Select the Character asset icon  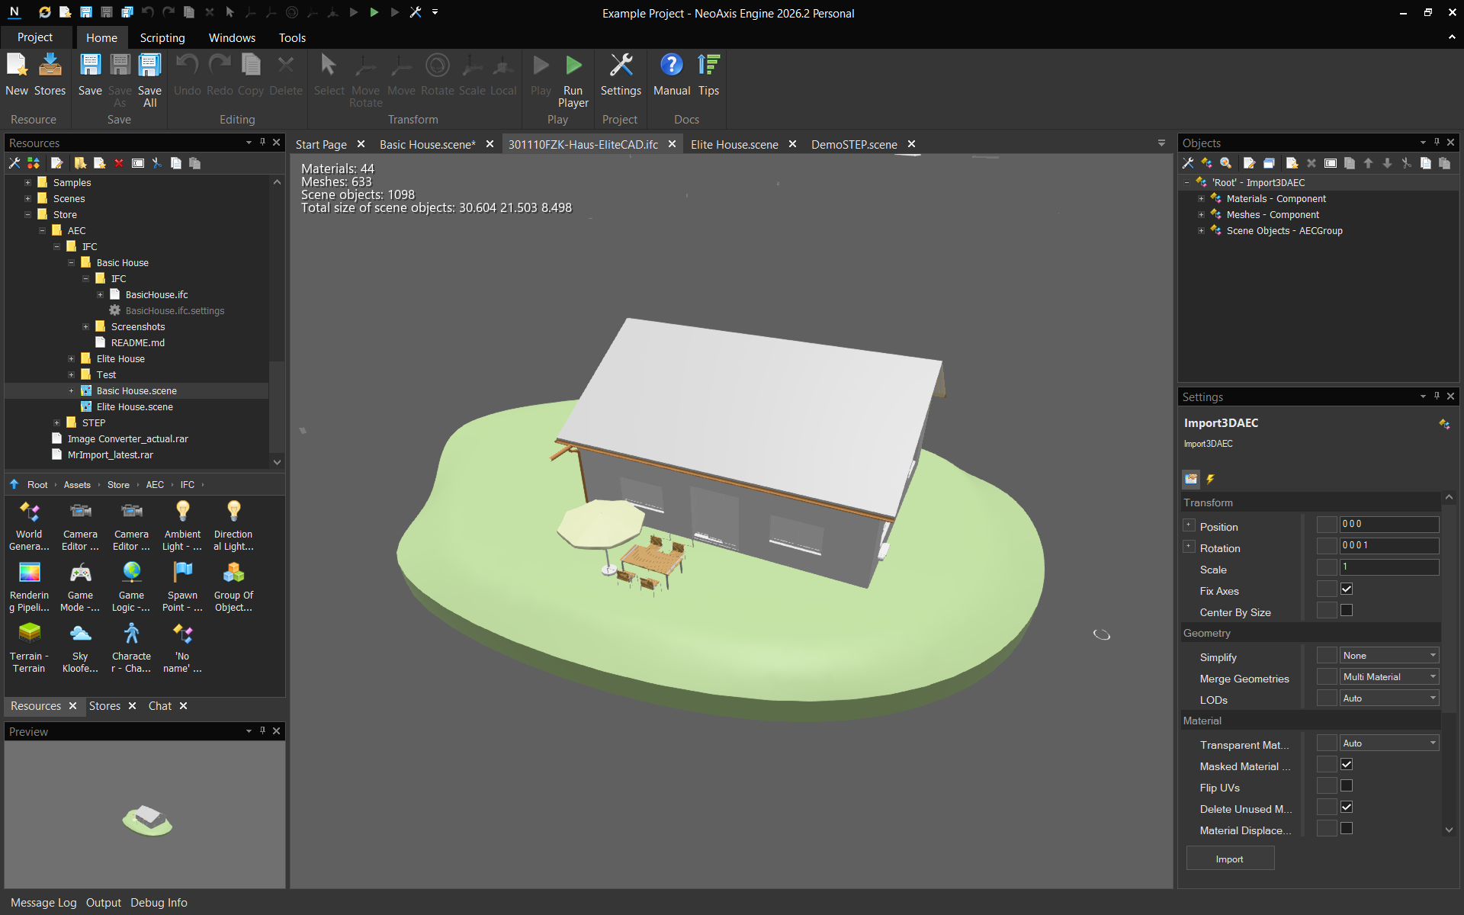131,633
